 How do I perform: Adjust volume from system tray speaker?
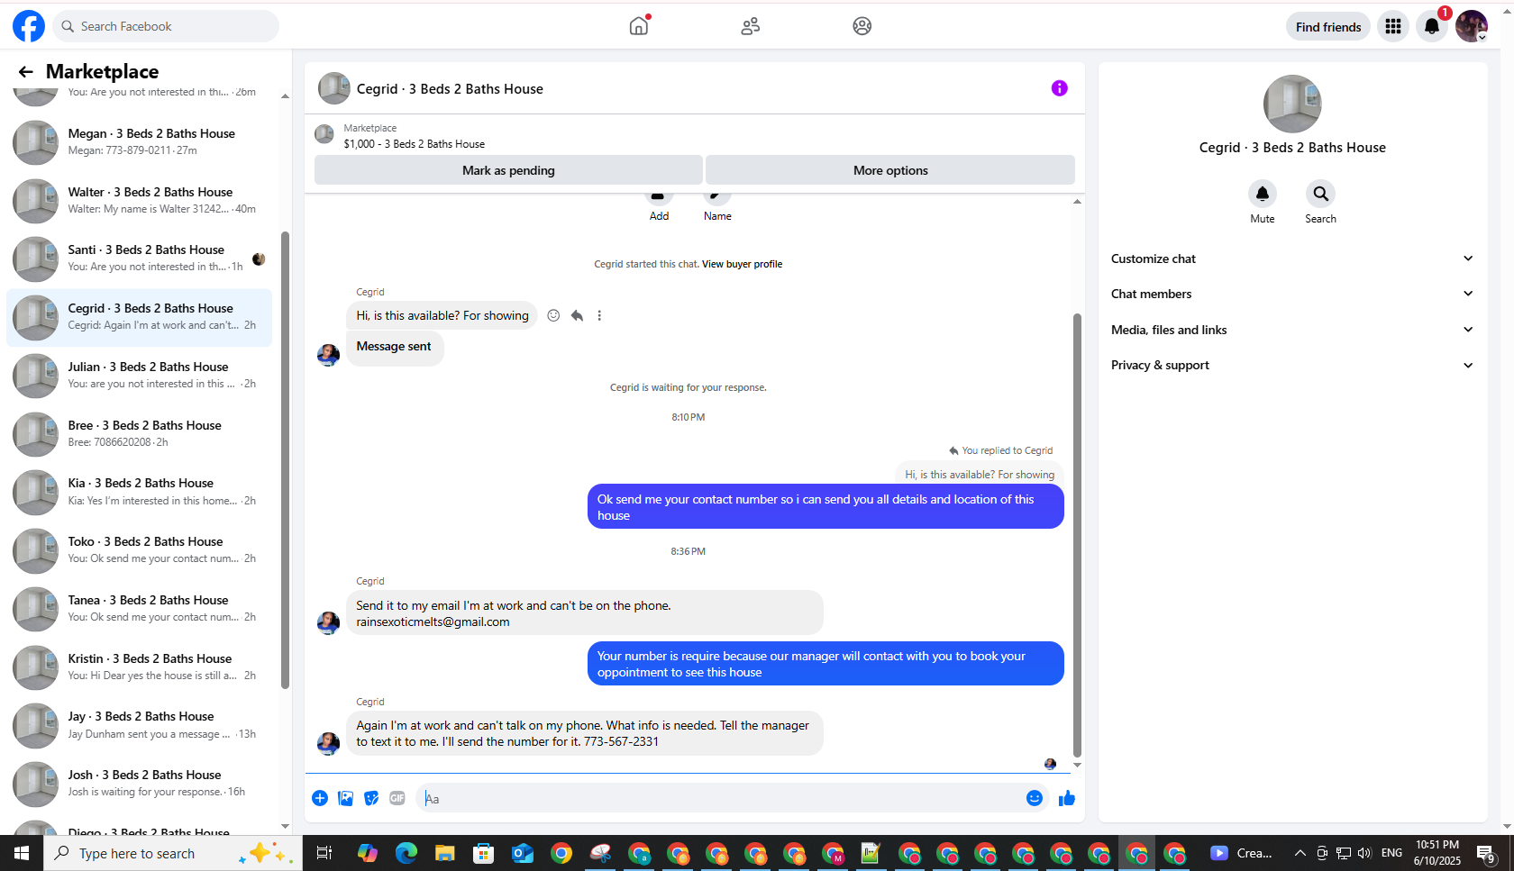pos(1364,853)
